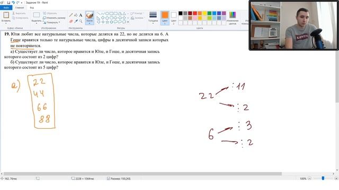The image size is (339, 190).
Task: Choose the Rectangle shape
Action: [111, 14]
